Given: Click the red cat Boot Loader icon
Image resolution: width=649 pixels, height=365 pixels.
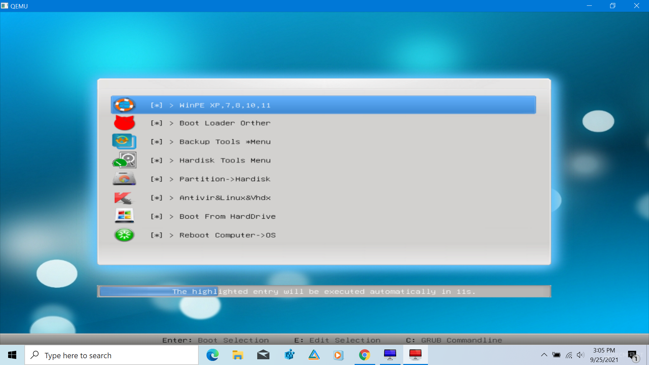Looking at the screenshot, I should (124, 123).
